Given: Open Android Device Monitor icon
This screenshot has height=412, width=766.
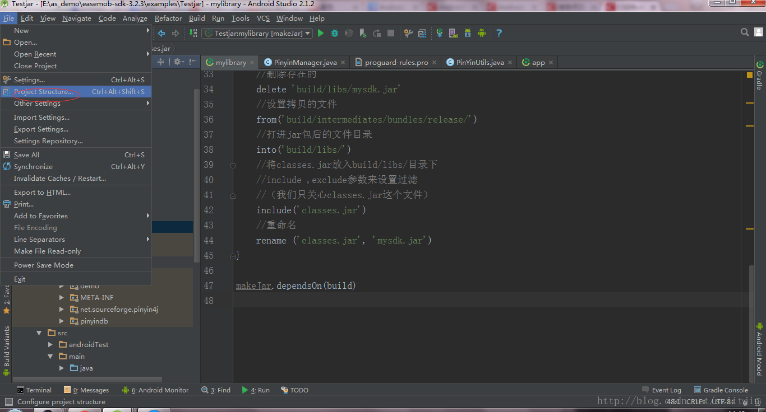Looking at the screenshot, I should pos(482,33).
